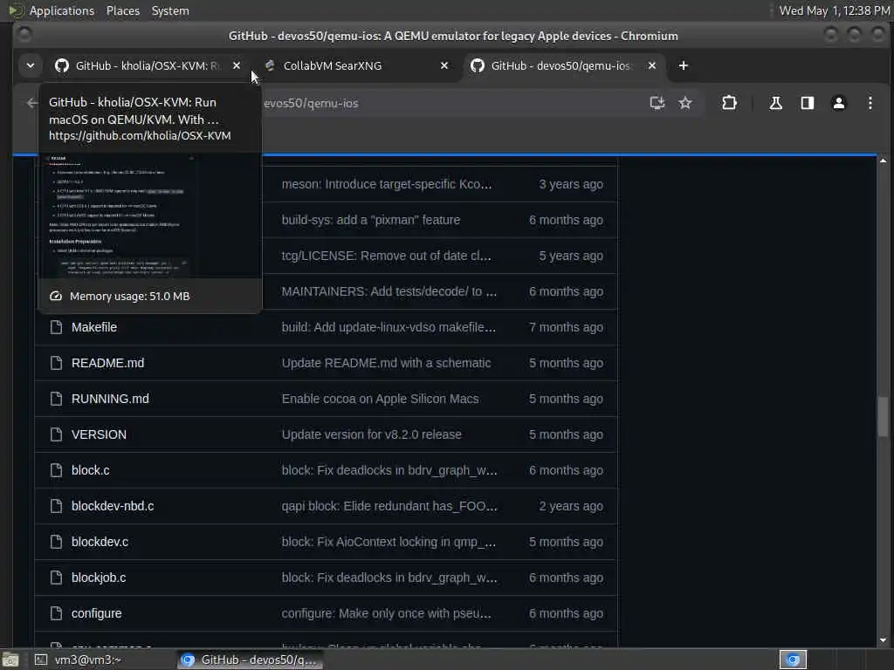Click the file icon next to VERSION
Viewport: 894px width, 670px height.
pos(56,434)
